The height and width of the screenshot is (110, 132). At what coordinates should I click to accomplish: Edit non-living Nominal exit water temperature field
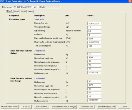tap(94, 93)
